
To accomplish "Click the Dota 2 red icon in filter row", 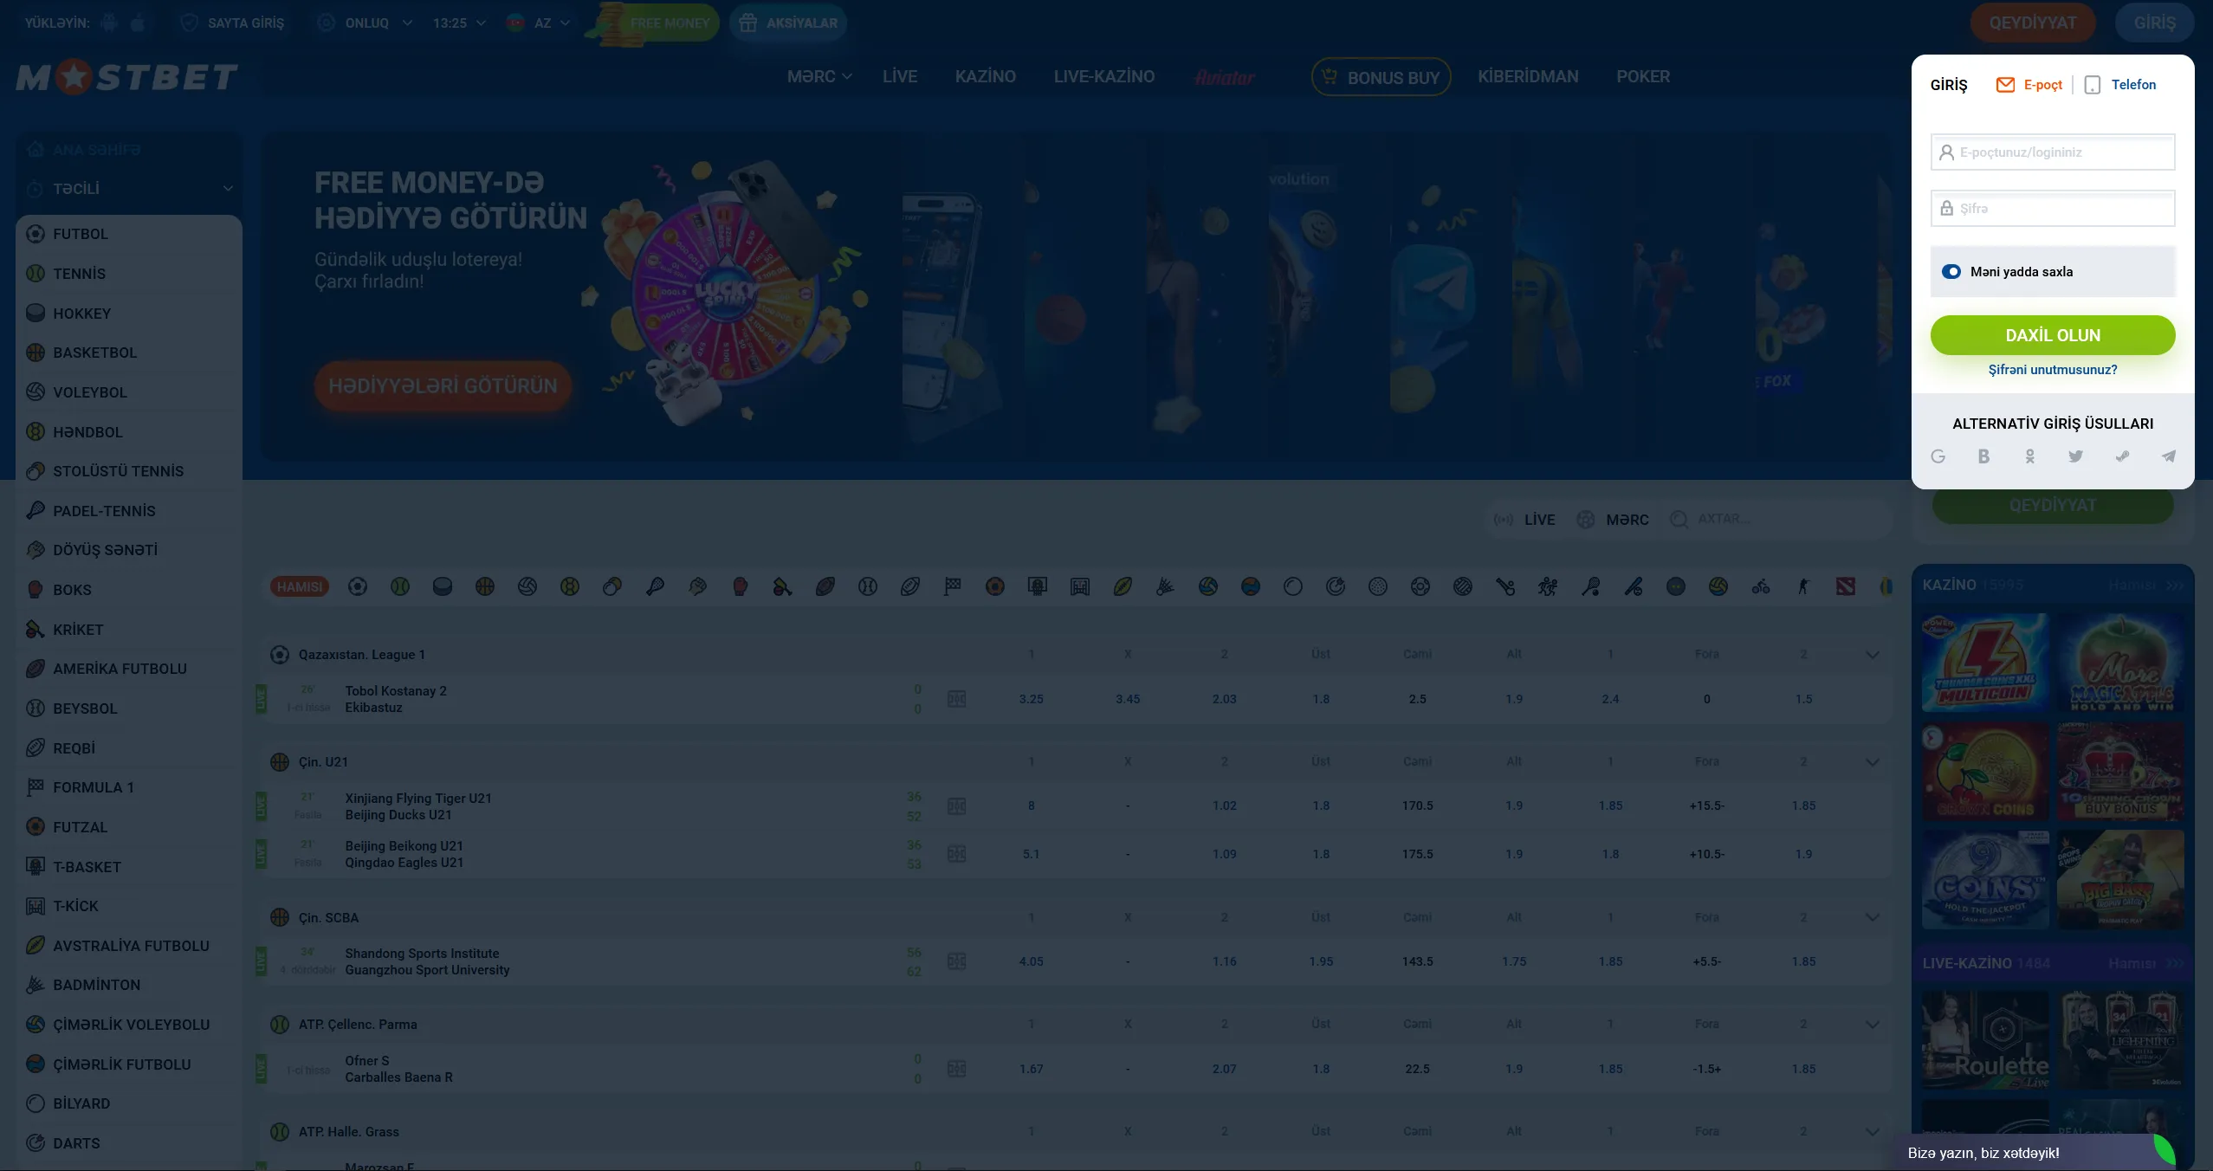I will [x=1846, y=586].
